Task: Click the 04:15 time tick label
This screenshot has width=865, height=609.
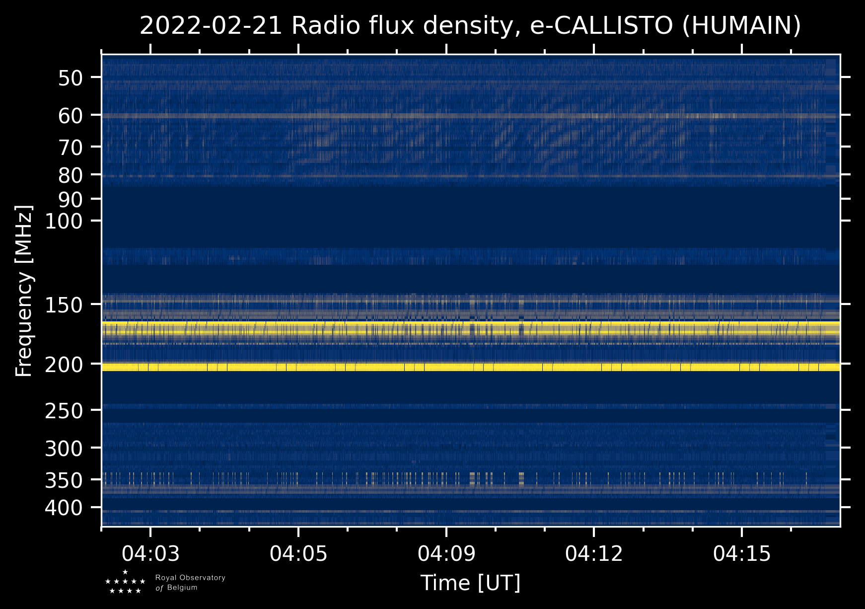Action: point(742,553)
